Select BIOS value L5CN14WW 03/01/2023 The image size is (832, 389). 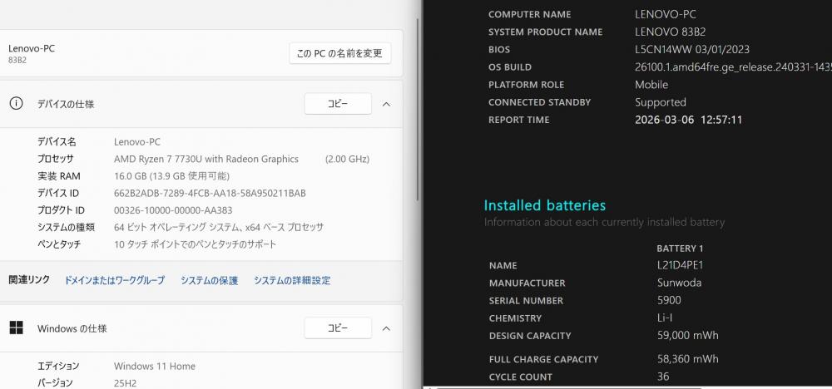coord(692,49)
